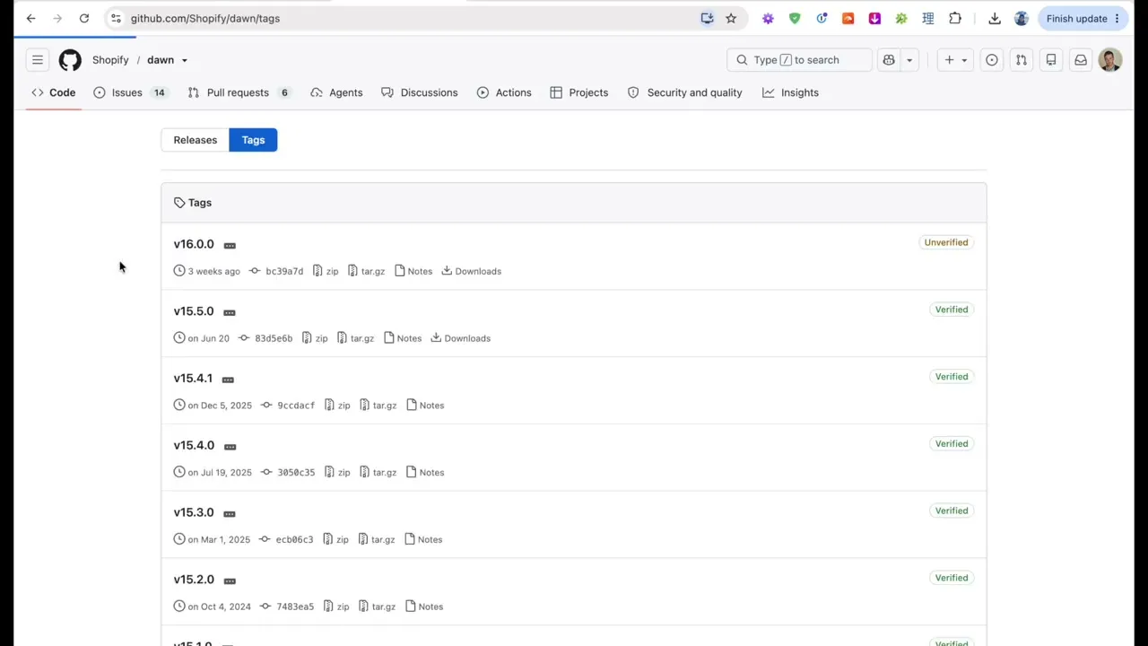Open the site information icon in address bar

(116, 18)
